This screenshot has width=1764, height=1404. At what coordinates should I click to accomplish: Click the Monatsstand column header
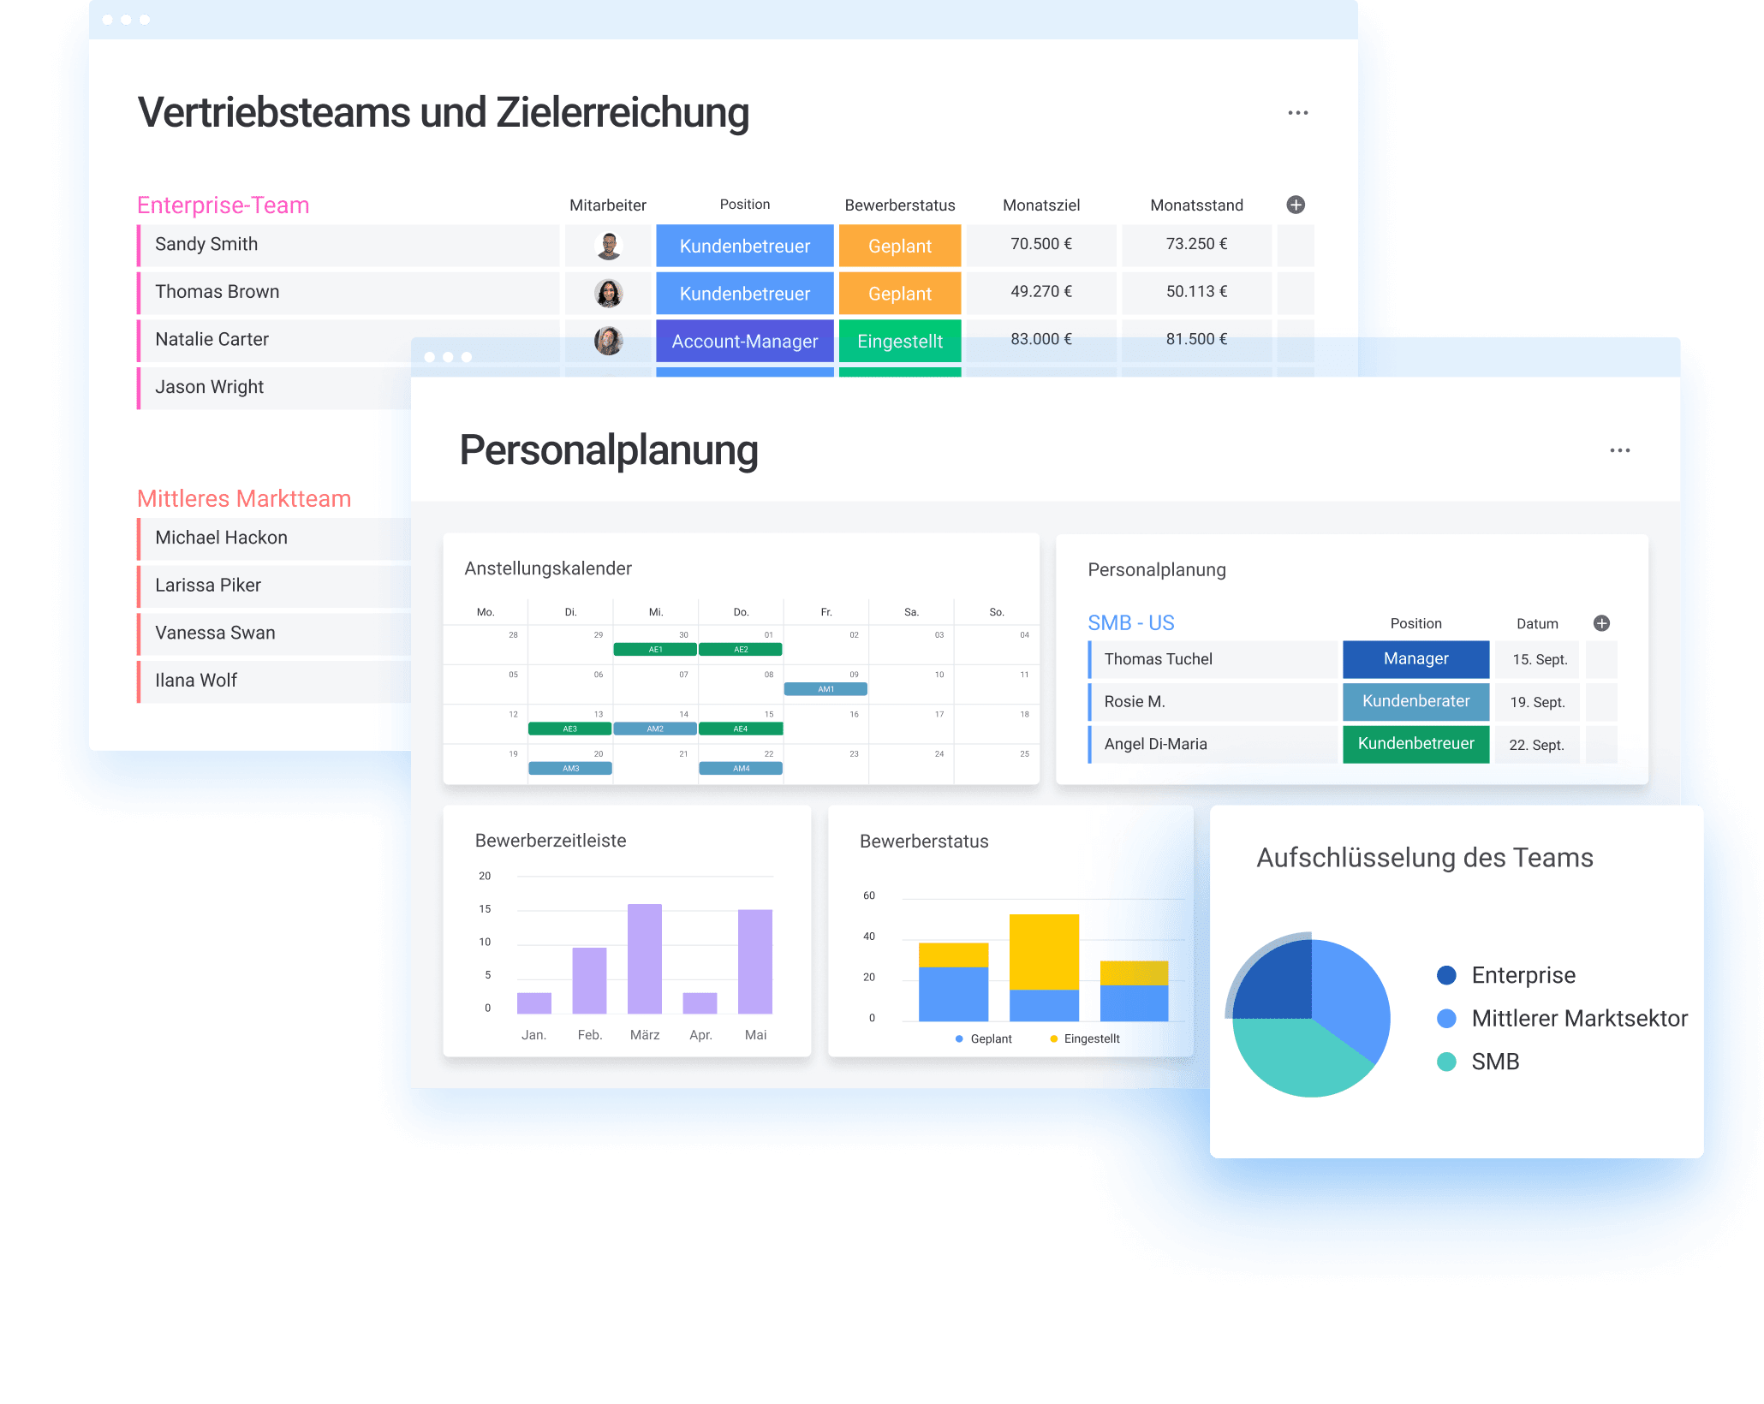(x=1196, y=205)
